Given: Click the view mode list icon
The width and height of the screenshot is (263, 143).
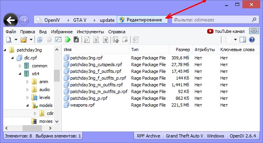Looking at the screenshot, I should pos(228,40).
